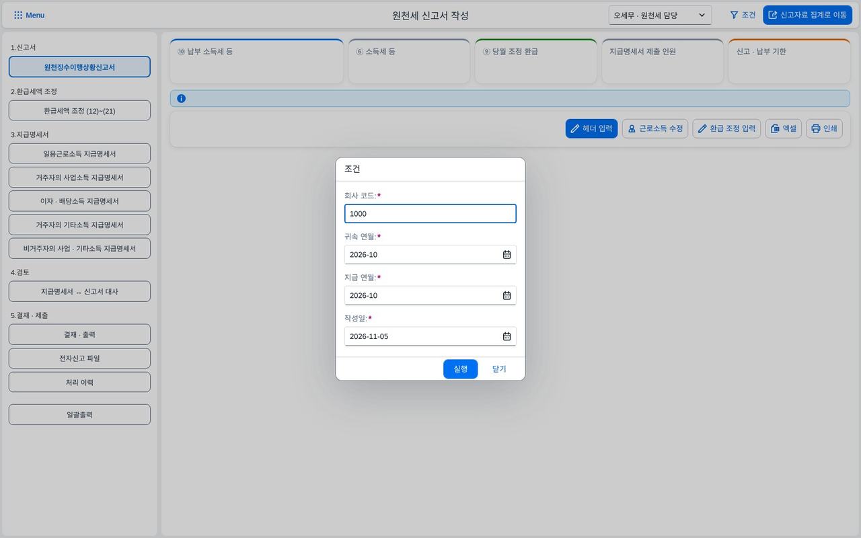This screenshot has width=861, height=538.
Task: Select the ⑥ 소득세 등 card
Action: point(409,61)
